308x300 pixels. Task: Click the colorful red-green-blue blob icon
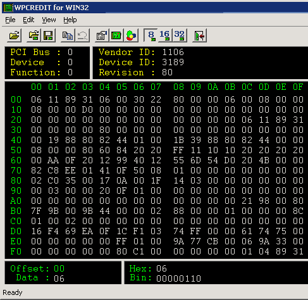coord(131,35)
